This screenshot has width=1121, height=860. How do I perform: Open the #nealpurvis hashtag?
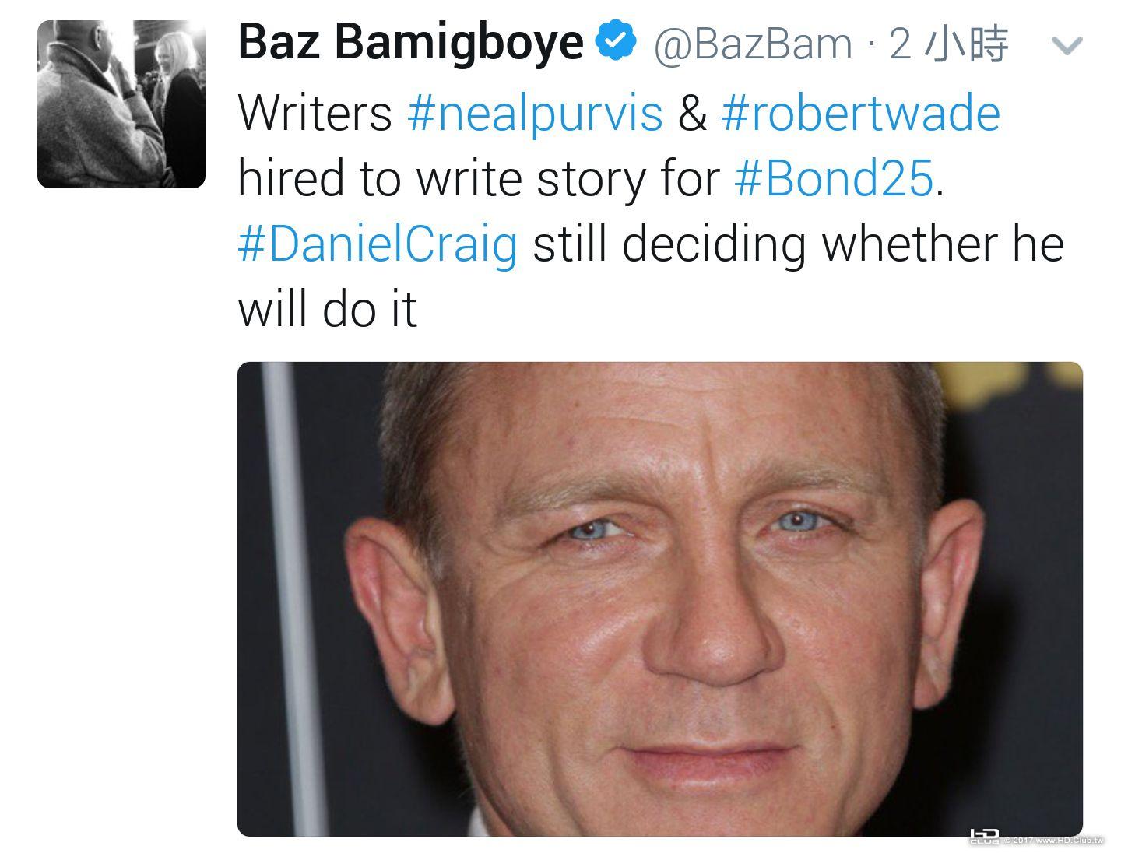(x=535, y=113)
